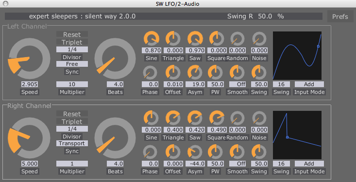Open the Prefs button
The image size is (356, 182).
point(340,16)
